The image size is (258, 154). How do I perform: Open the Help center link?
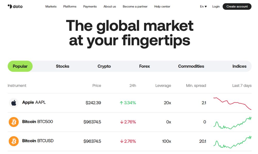(162, 6)
